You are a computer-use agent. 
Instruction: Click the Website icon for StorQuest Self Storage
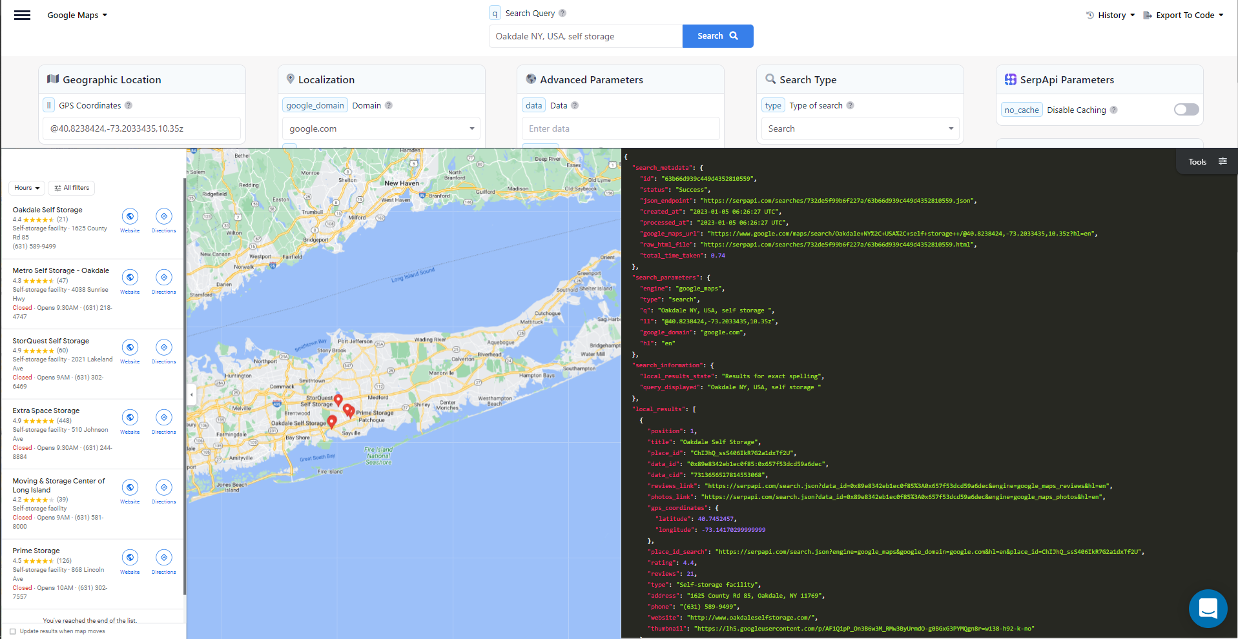pos(129,348)
